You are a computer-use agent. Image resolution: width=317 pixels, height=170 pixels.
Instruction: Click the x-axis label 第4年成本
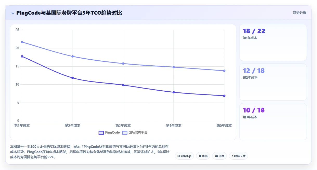pyautogui.click(x=173, y=125)
